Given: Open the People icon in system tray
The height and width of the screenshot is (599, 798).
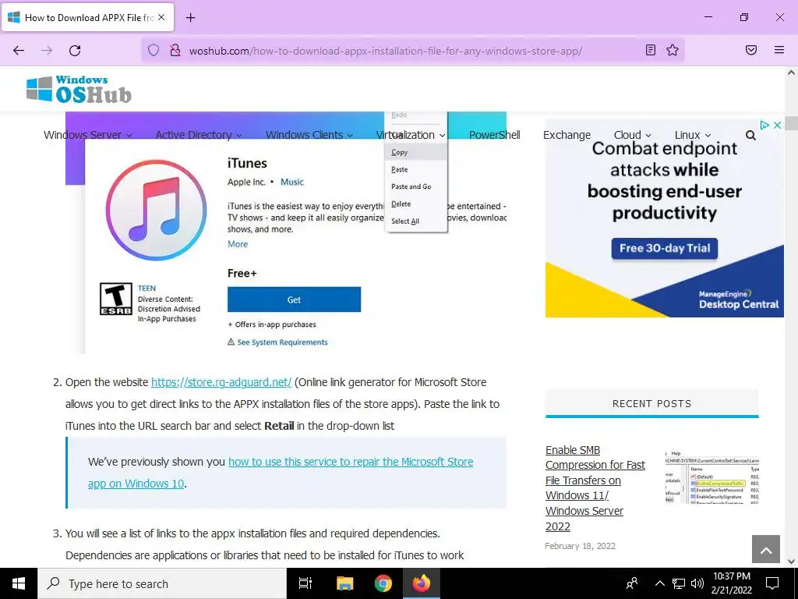Looking at the screenshot, I should pos(632,583).
